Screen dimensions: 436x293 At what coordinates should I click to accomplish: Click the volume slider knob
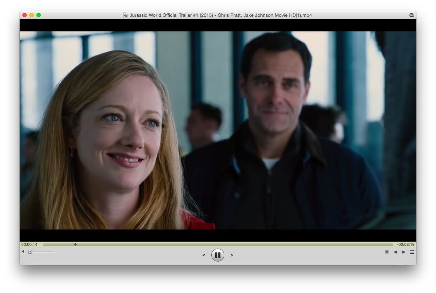click(x=30, y=252)
